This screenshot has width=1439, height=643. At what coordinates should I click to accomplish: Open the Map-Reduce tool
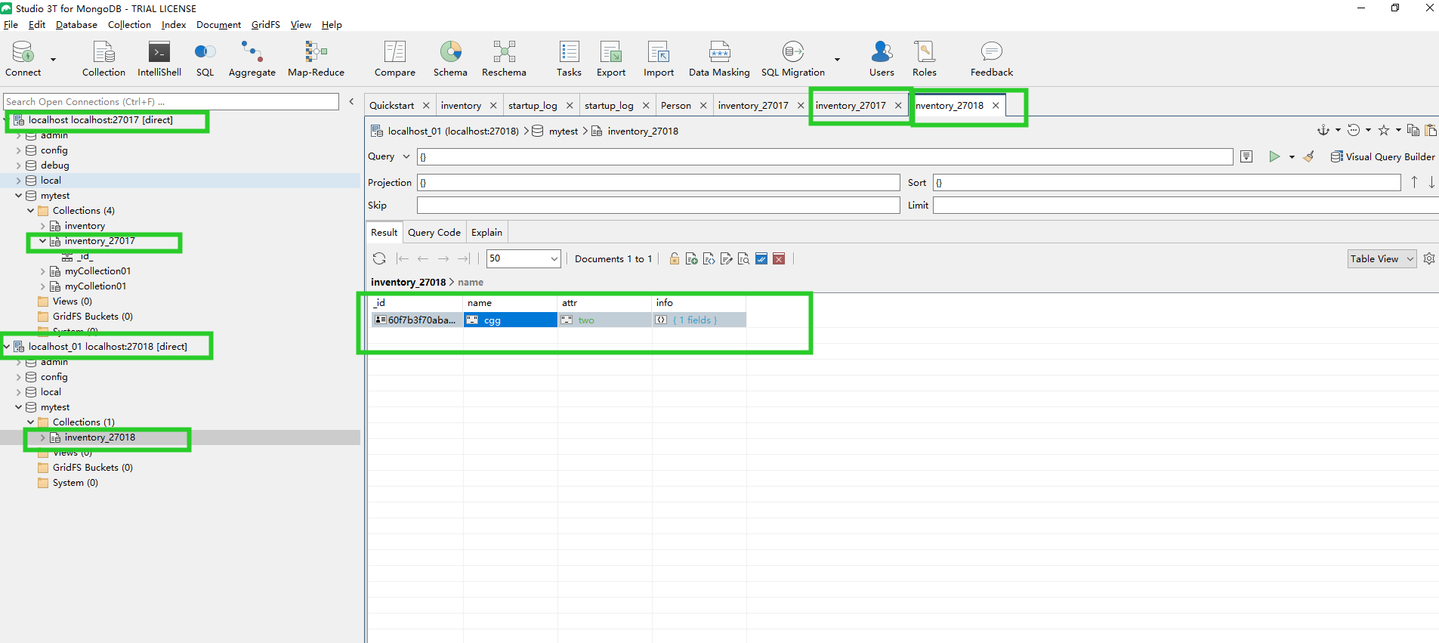(316, 58)
